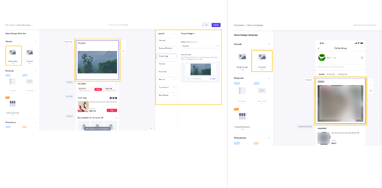Open Home tab in TikTok Shop preview
The image size is (382, 188).
(x=322, y=74)
